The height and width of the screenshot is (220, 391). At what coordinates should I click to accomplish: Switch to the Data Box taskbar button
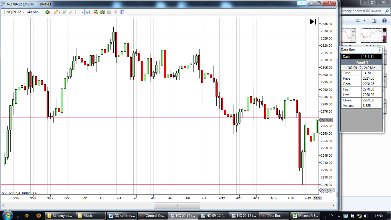(x=275, y=216)
